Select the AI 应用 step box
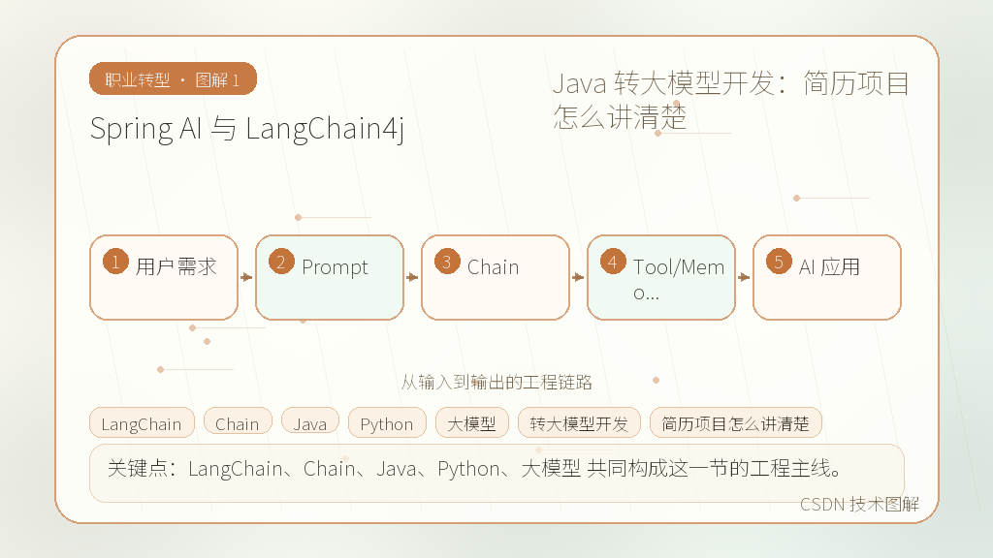This screenshot has height=558, width=993. click(827, 278)
